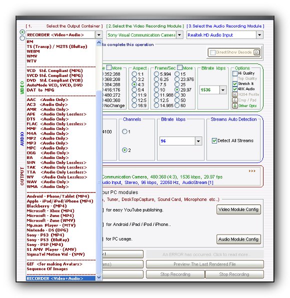Image resolution: width=290 pixels, height=298 pixels.
Task: Select the 16:9 aspect ratio
Action: (x=134, y=105)
